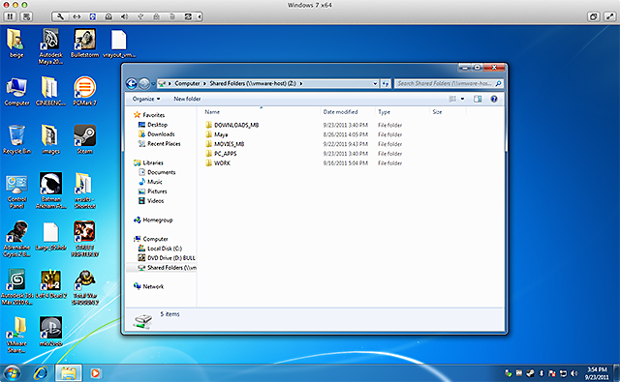The width and height of the screenshot is (620, 382).
Task: Click the New folder button
Action: click(x=187, y=99)
